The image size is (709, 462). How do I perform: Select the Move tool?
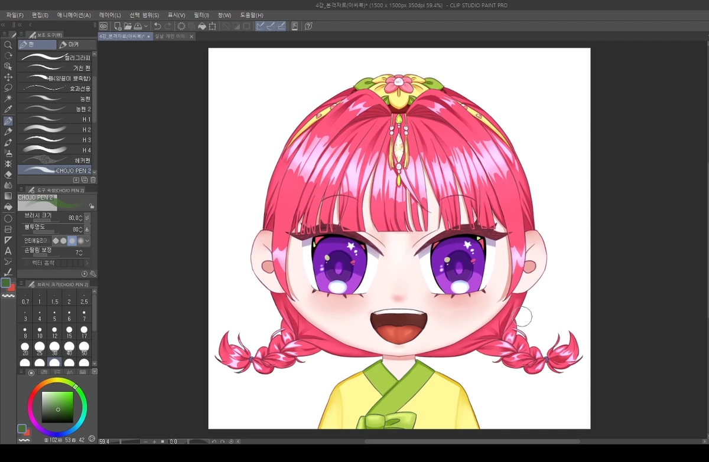tap(8, 77)
